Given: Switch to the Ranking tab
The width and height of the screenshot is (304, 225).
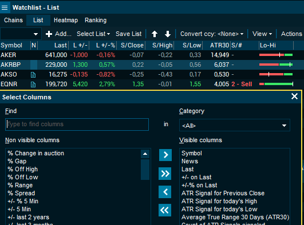Looking at the screenshot, I should click(x=96, y=20).
